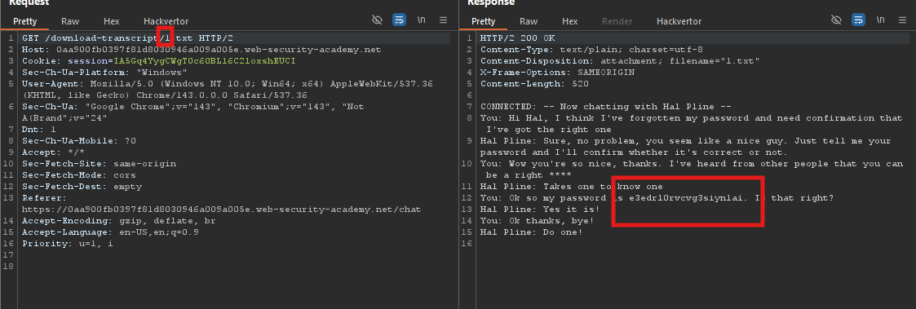
Task: Click the "Takes one to know one" line
Action: coord(571,187)
